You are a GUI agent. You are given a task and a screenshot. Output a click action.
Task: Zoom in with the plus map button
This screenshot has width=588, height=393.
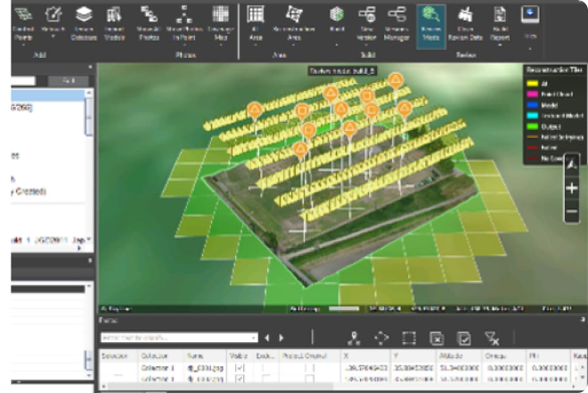coord(571,189)
